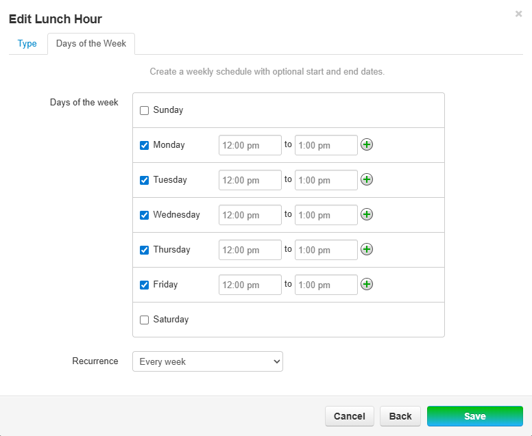Click the green plus icon for Friday
Image resolution: width=532 pixels, height=436 pixels.
pos(367,284)
